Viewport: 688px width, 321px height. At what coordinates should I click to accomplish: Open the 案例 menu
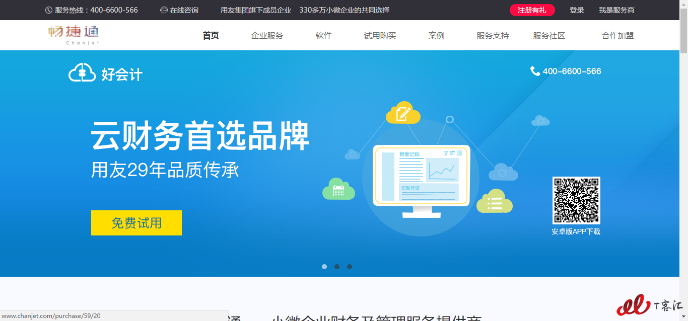tap(436, 36)
